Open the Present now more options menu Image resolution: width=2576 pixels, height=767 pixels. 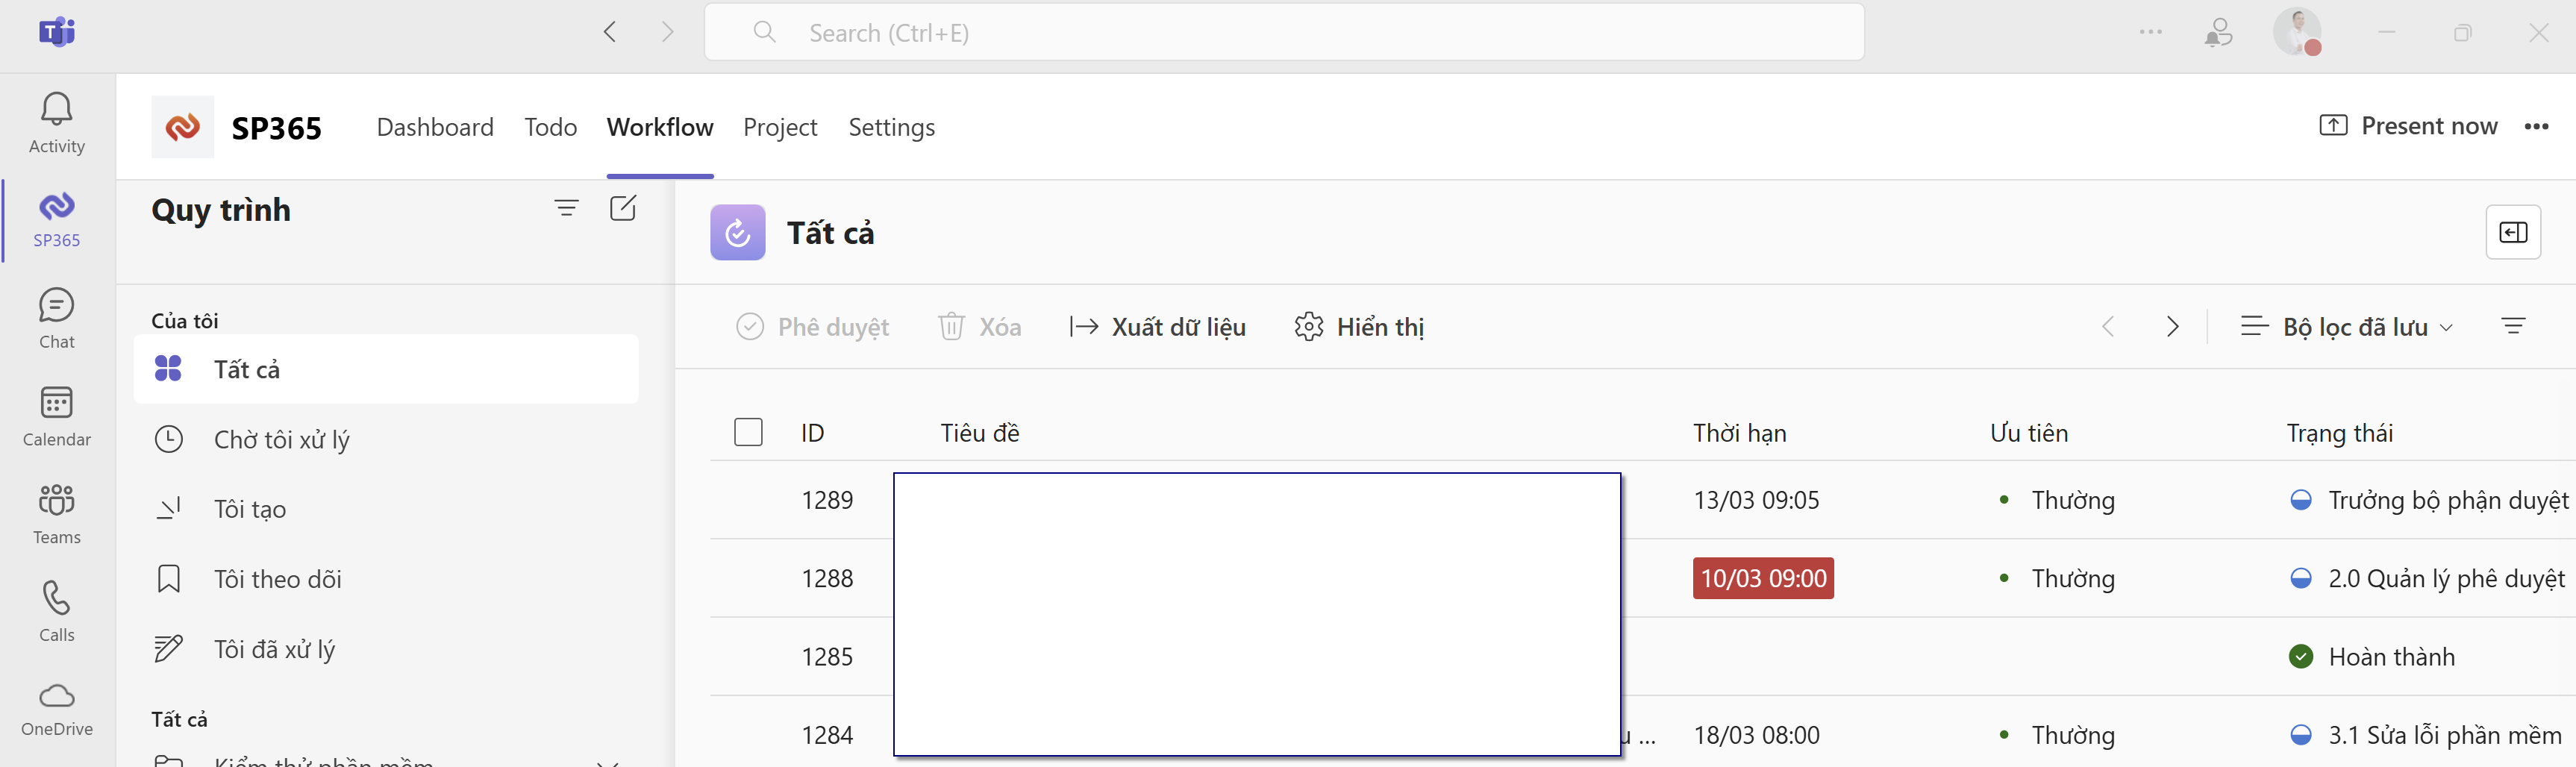point(2536,127)
